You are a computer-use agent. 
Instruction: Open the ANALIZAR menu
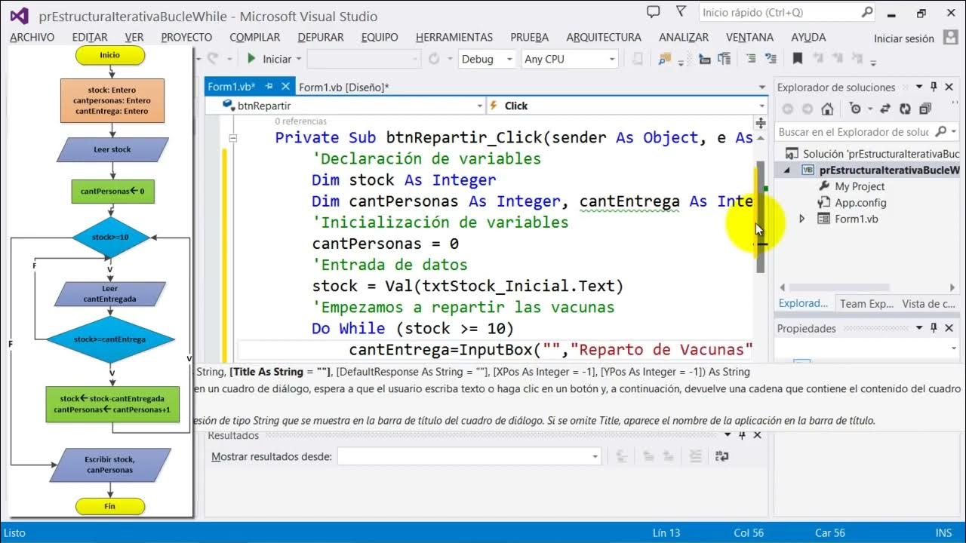684,37
